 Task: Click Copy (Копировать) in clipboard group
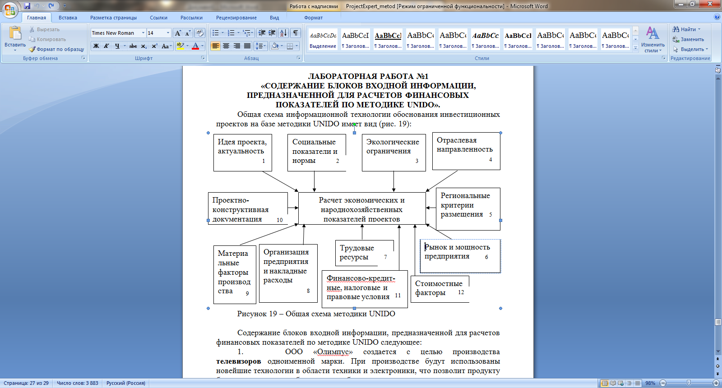click(47, 39)
